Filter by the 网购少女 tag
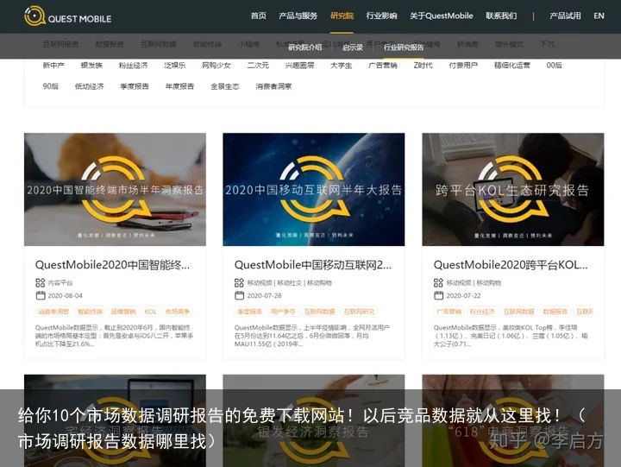The image size is (621, 467). coord(216,65)
